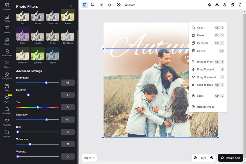Open the Objects sidebar panel
Viewport: 246px width, 164px height.
coord(7,64)
